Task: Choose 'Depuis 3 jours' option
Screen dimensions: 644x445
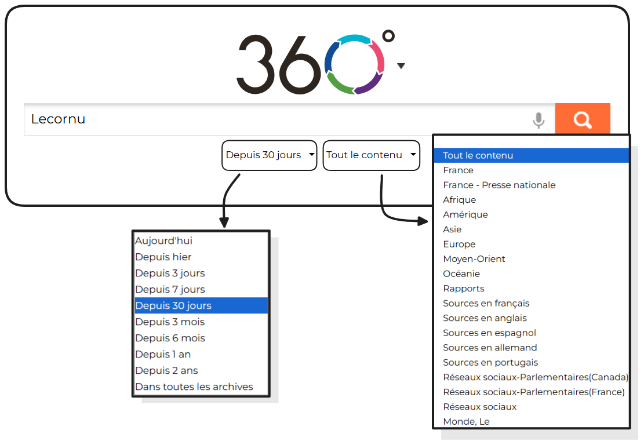Action: [x=201, y=273]
